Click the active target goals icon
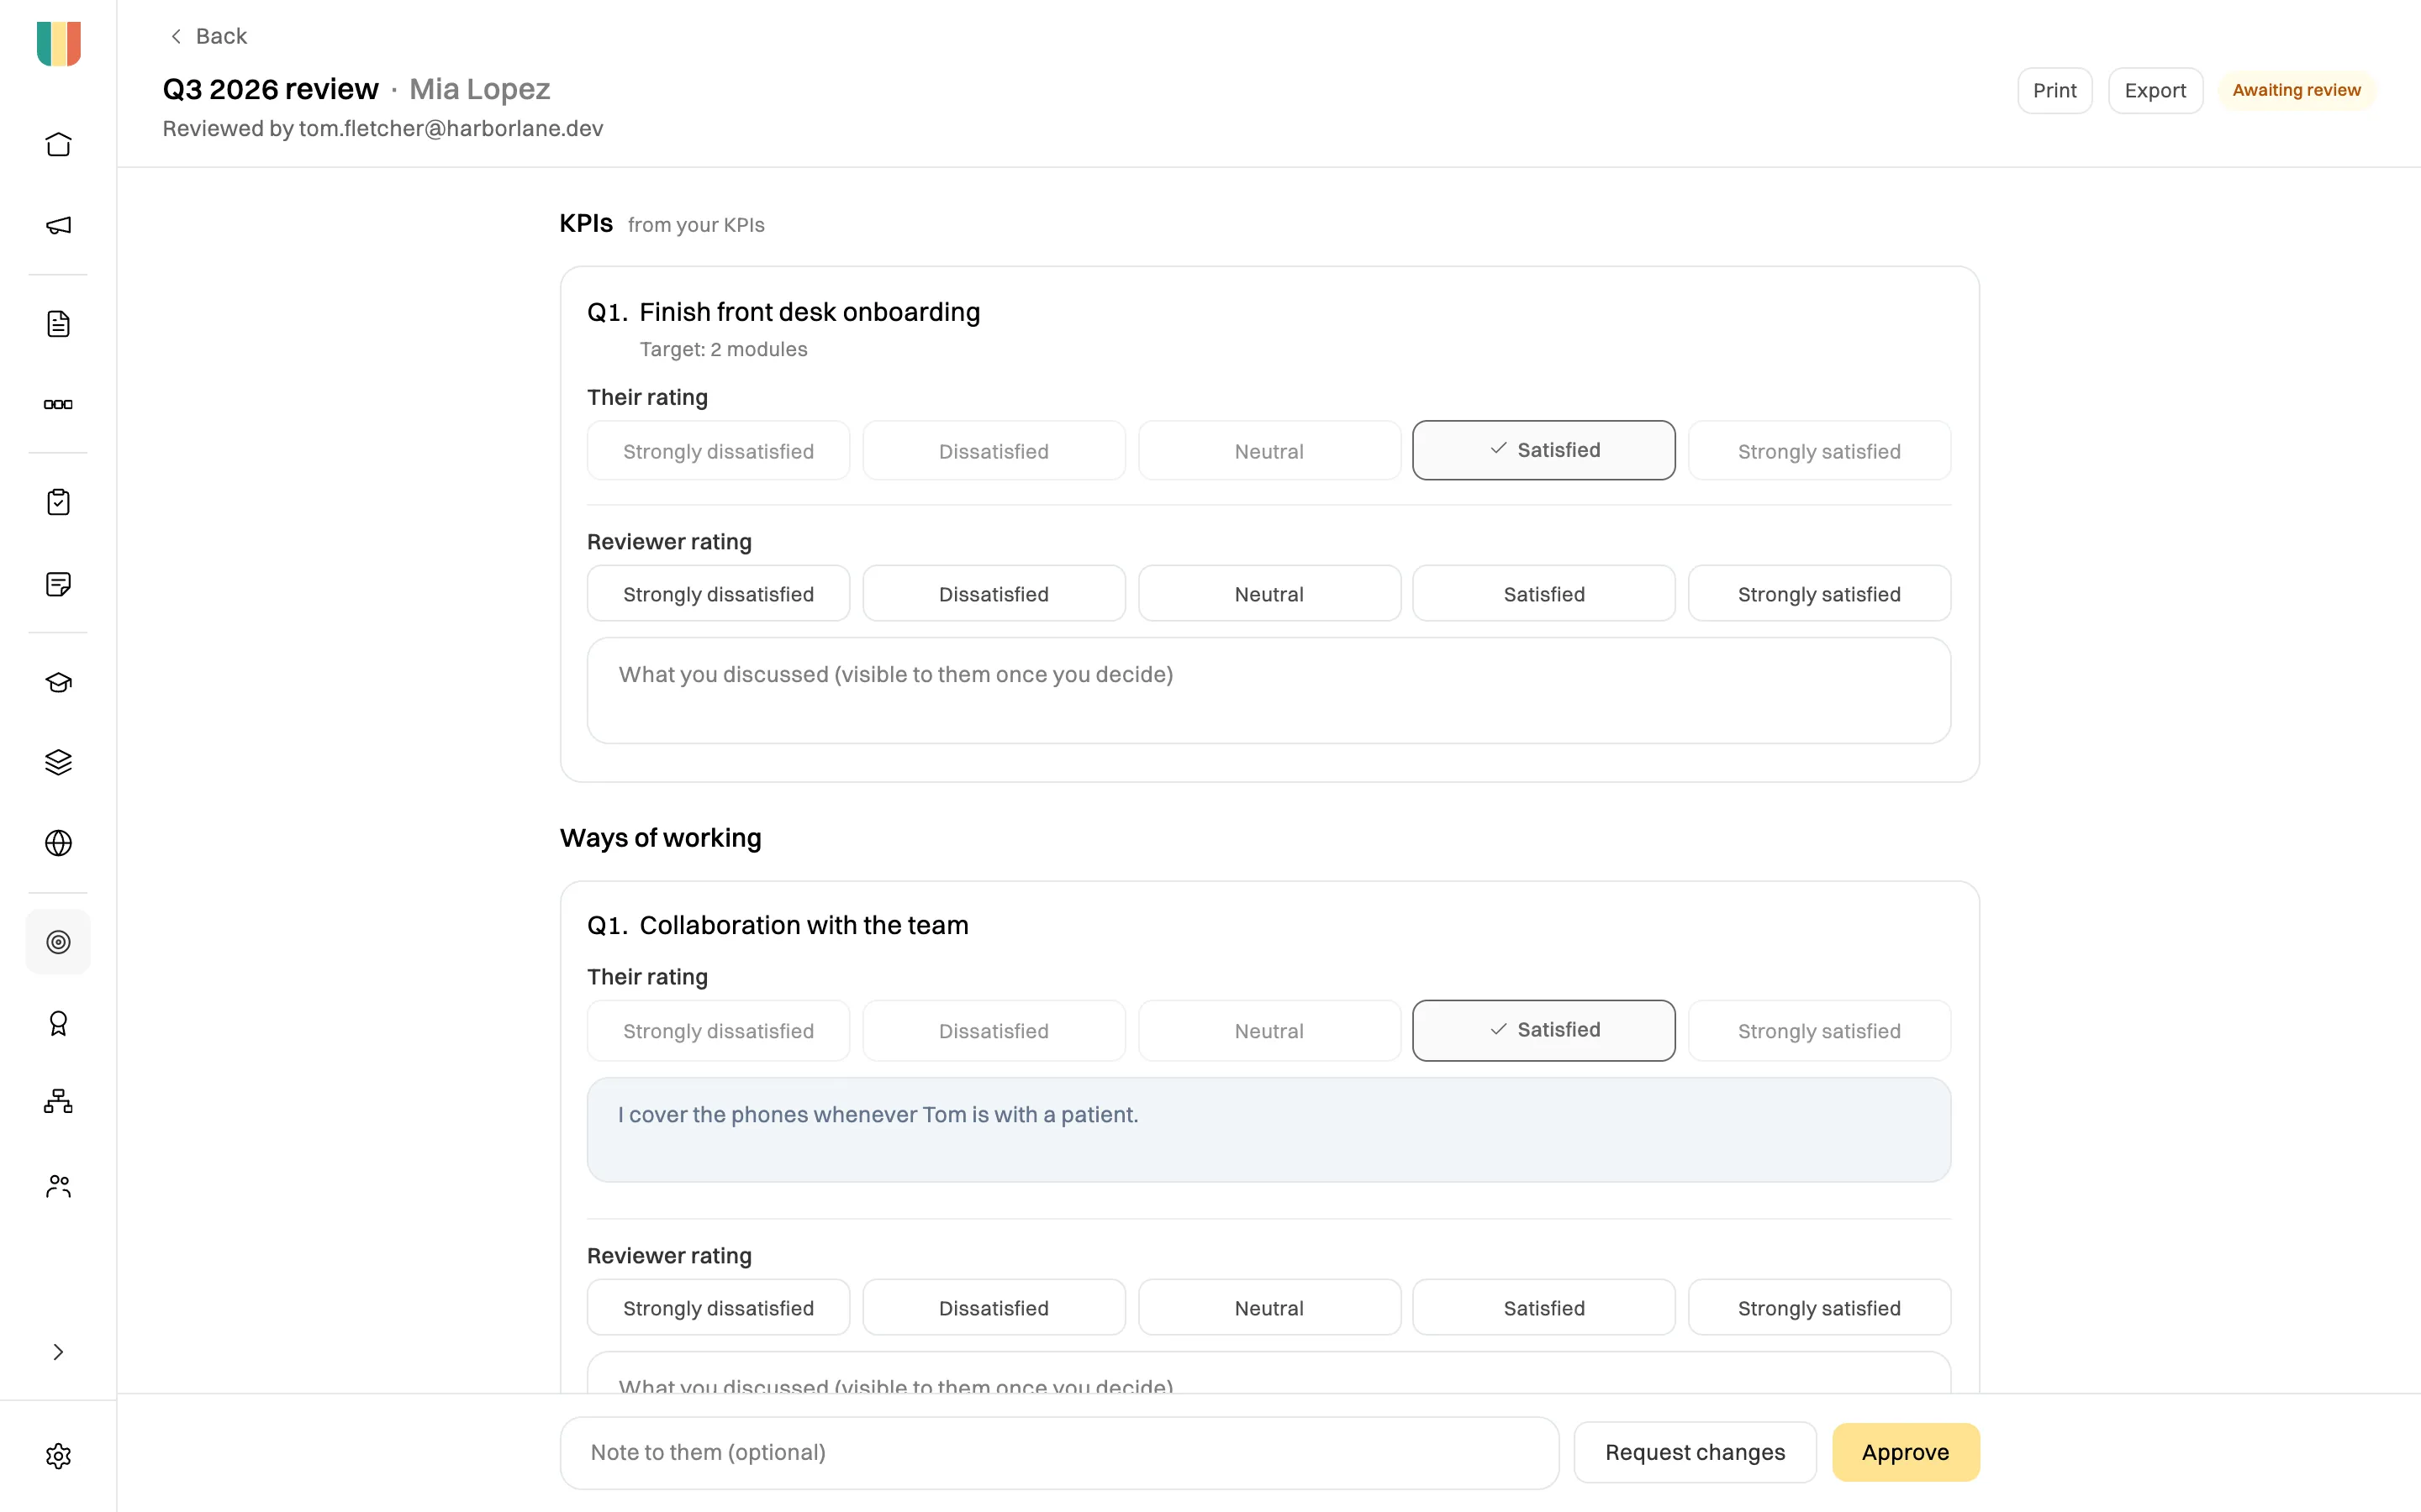The image size is (2421, 1512). 58,942
